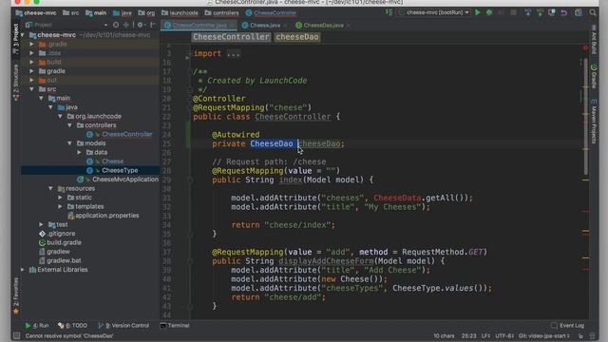Select CheeseType in the project tree

[x=120, y=170]
